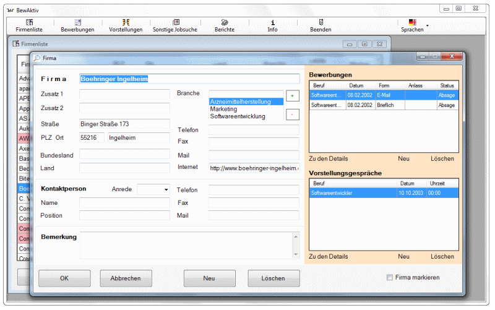Click the Kontaktperson Name field
Screen dimensions: 495x310
pos(124,203)
